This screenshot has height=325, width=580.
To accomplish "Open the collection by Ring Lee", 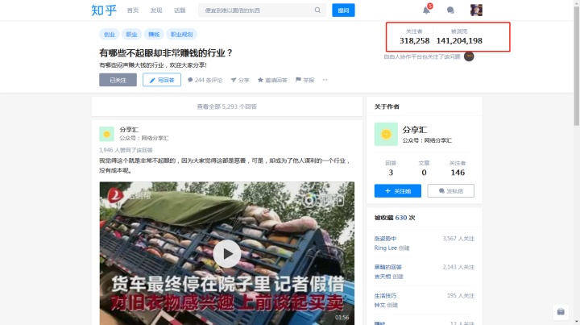I will pyautogui.click(x=385, y=239).
